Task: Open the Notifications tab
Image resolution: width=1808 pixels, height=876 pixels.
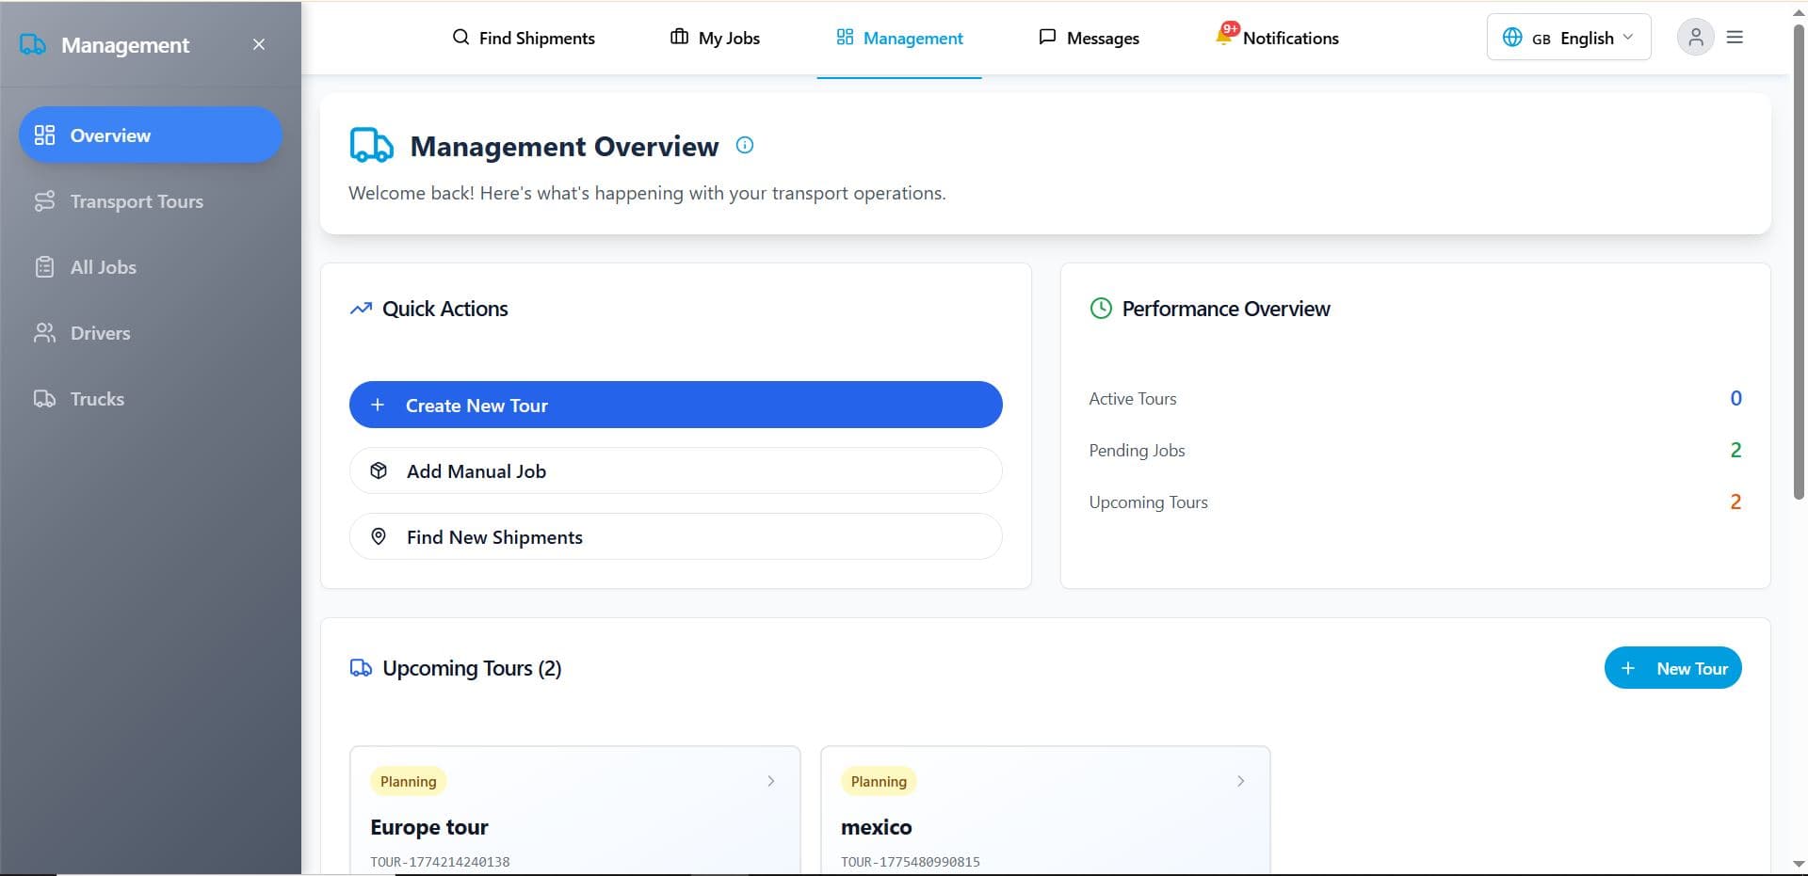Action: pyautogui.click(x=1278, y=38)
